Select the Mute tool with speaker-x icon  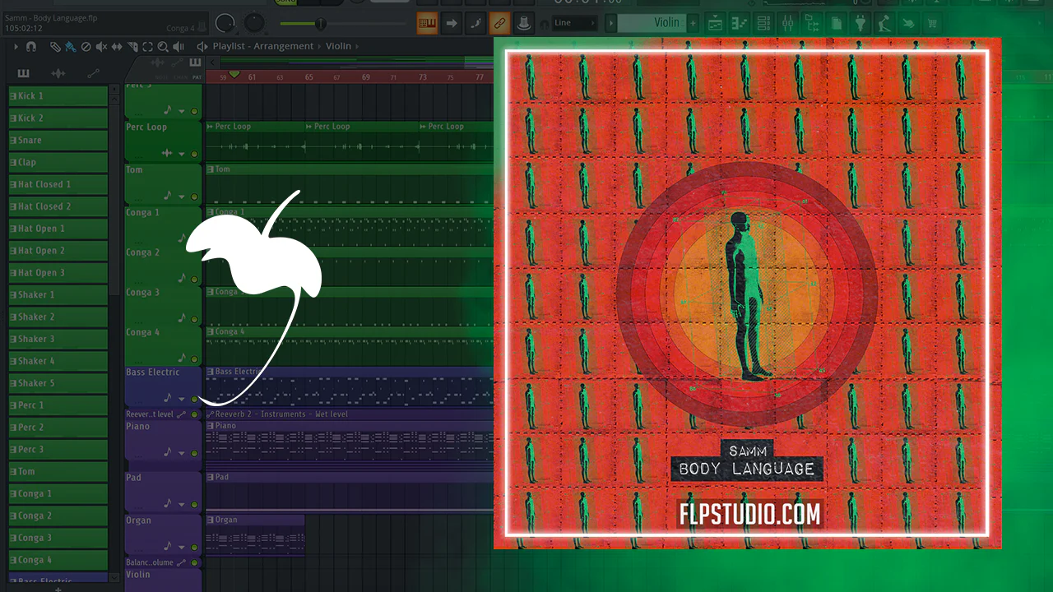click(x=102, y=47)
